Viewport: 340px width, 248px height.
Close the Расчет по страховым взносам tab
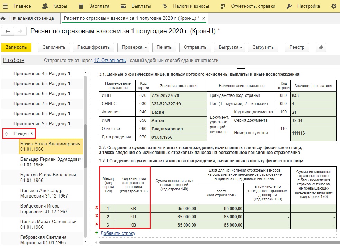click(x=204, y=18)
